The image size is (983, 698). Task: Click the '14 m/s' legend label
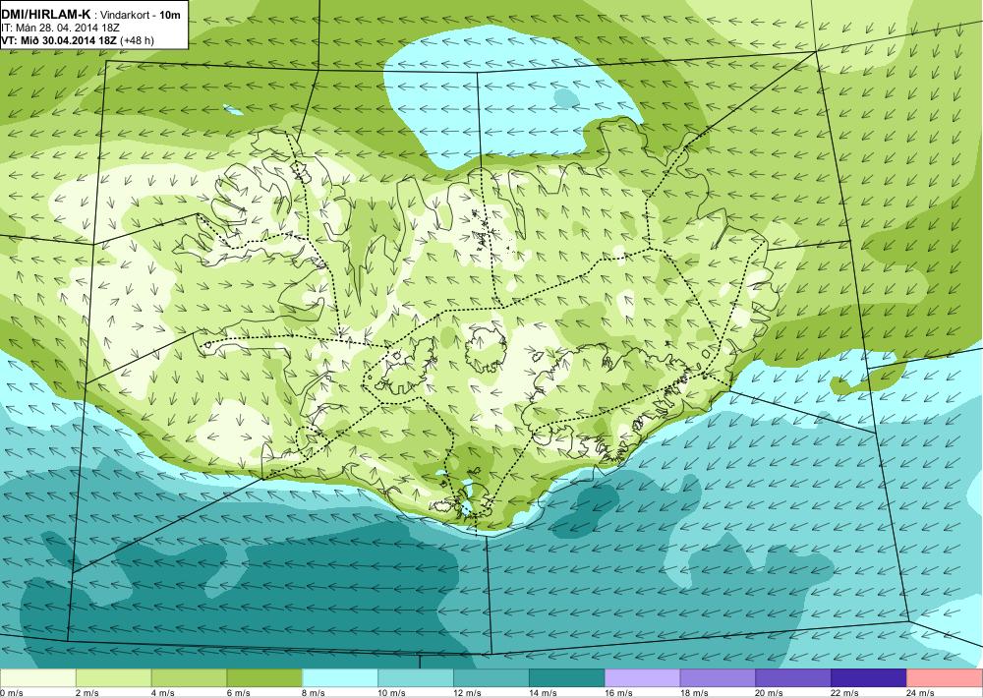coord(543,693)
